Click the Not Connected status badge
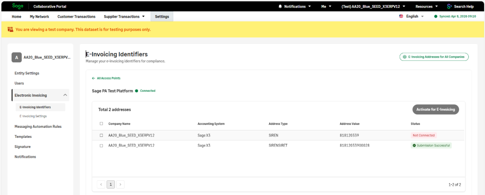Screen dimensions: 485x195 tap(423, 135)
